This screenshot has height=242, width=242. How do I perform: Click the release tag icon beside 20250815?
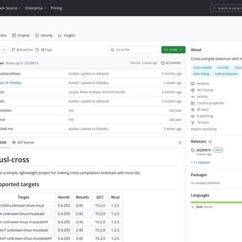pyautogui.click(x=193, y=150)
